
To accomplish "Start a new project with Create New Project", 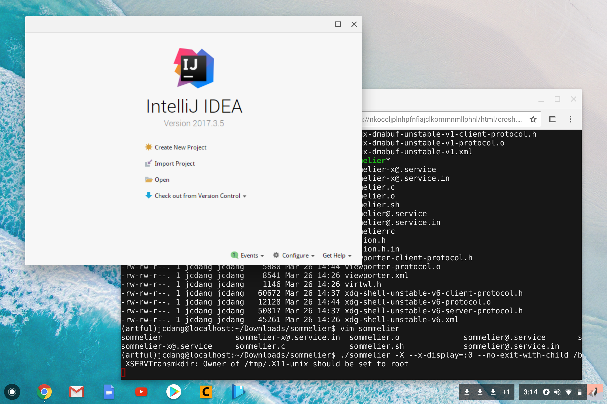I will (180, 147).
